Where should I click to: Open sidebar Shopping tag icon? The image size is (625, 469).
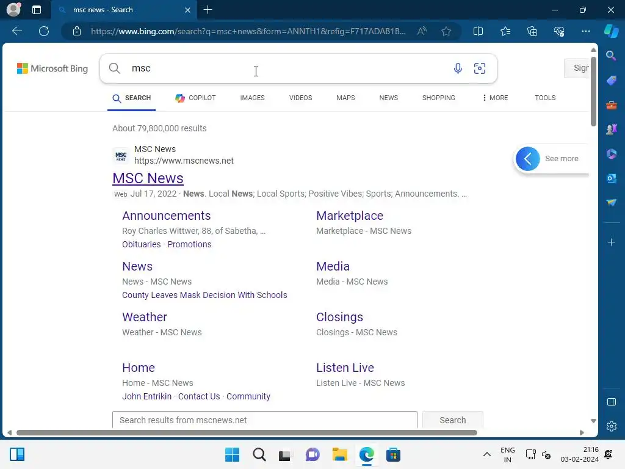[611, 80]
